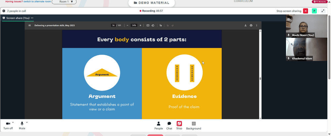The image size is (331, 136).
Task: Select Khademul Islam video thumbnail
Action: pos(307,49)
